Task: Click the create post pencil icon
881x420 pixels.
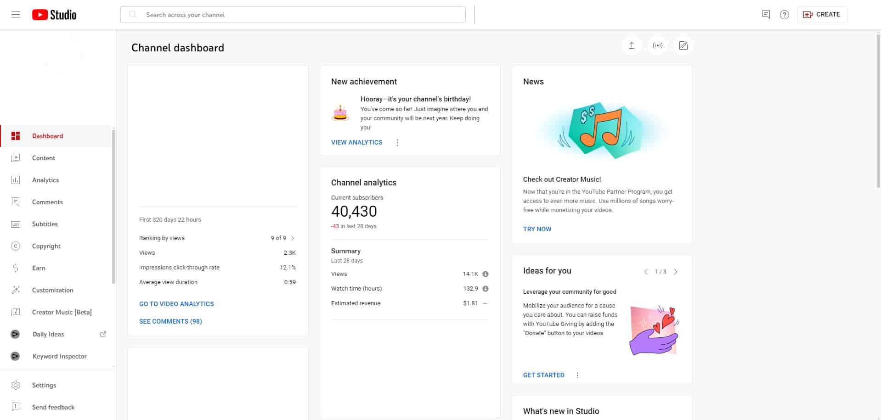Action: pyautogui.click(x=683, y=45)
